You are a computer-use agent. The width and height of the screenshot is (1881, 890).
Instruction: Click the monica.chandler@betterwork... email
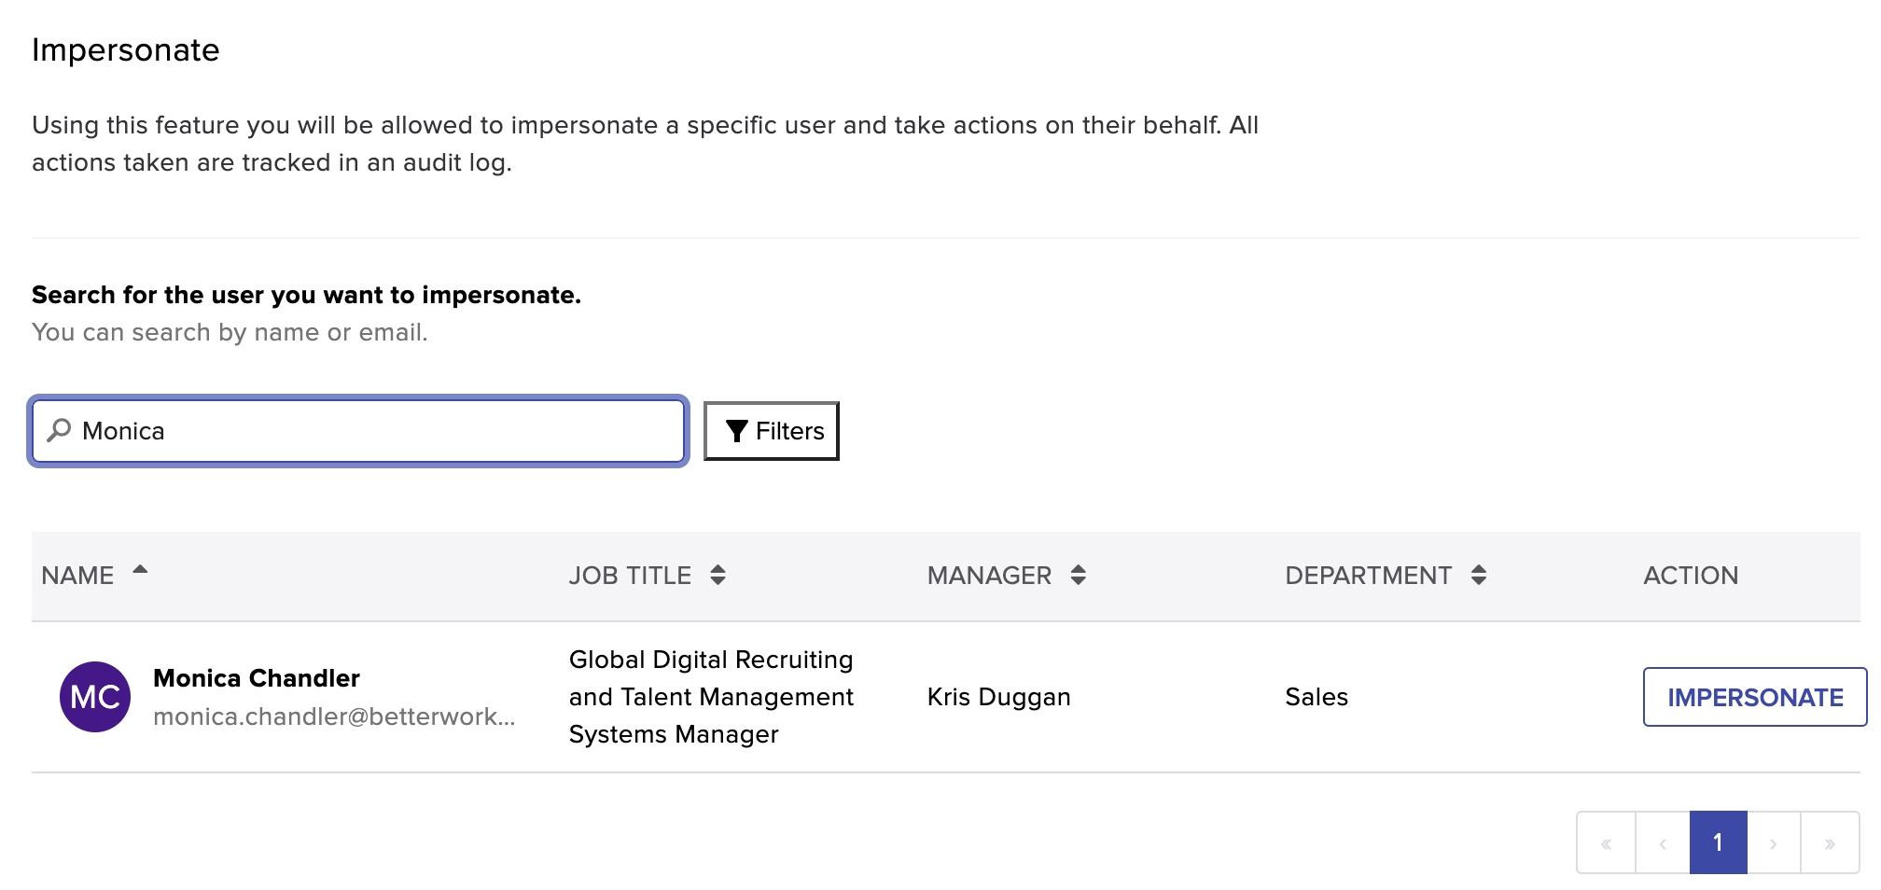pyautogui.click(x=334, y=716)
